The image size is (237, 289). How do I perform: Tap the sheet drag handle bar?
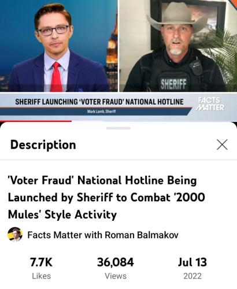(118, 128)
